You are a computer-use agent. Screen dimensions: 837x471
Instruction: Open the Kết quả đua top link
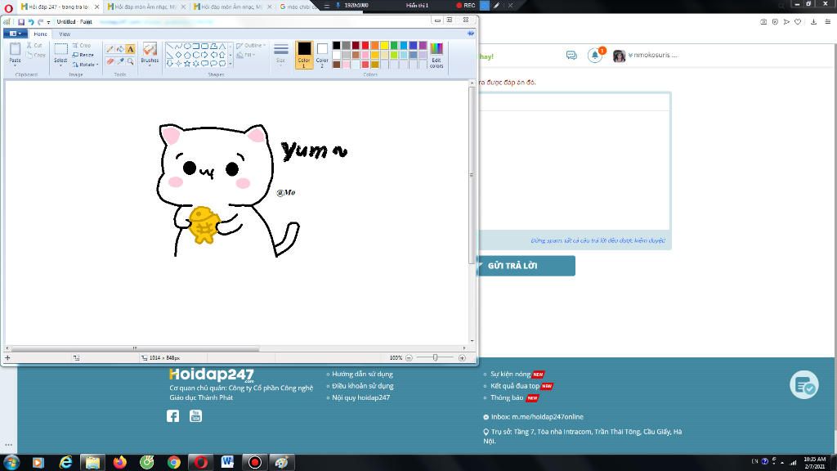[515, 386]
